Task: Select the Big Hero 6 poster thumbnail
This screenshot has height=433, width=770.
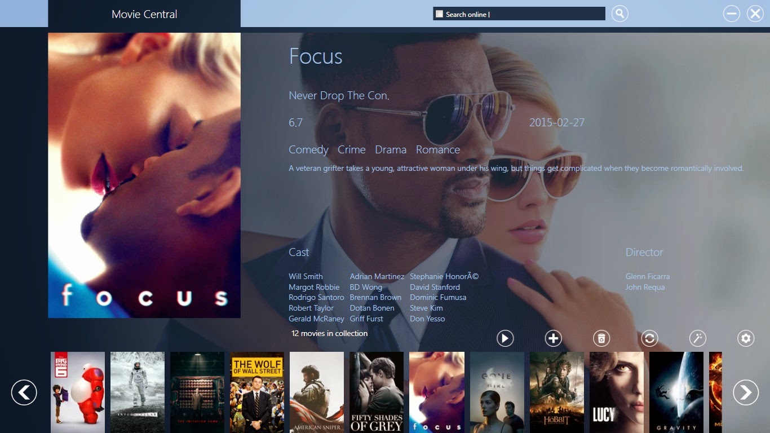Action: coord(78,392)
